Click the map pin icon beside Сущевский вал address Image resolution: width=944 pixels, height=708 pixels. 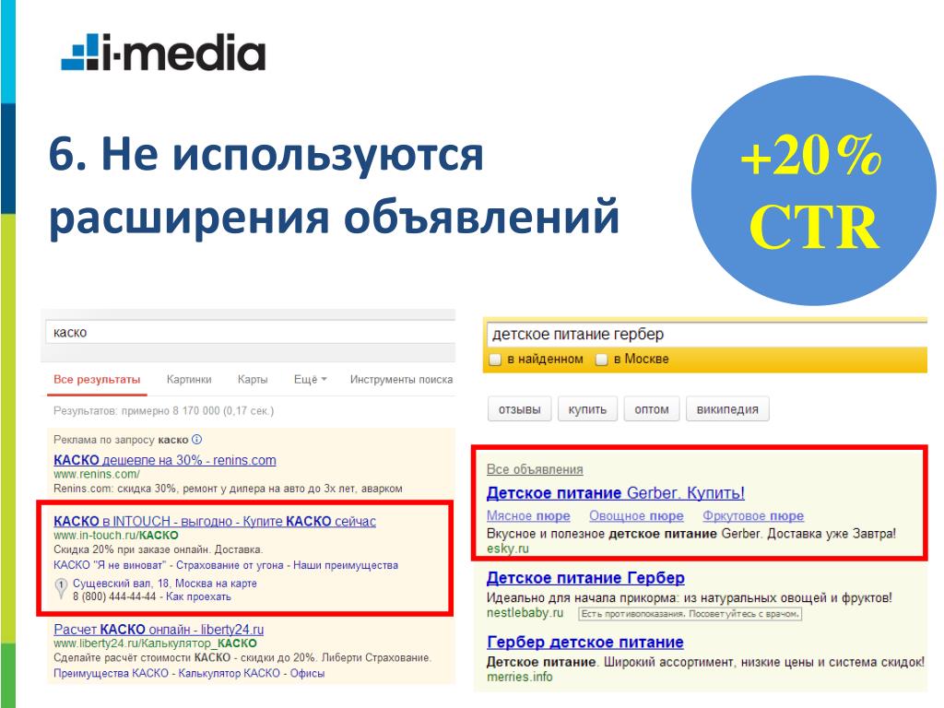coord(61,588)
